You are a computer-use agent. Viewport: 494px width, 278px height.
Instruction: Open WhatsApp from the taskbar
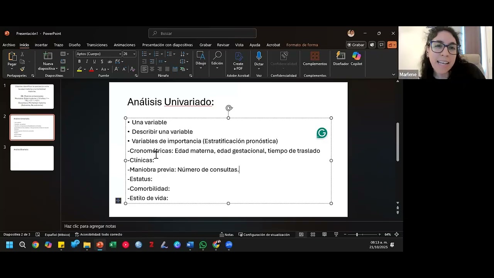[x=203, y=245]
